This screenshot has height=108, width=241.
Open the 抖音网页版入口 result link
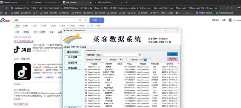tap(22, 90)
